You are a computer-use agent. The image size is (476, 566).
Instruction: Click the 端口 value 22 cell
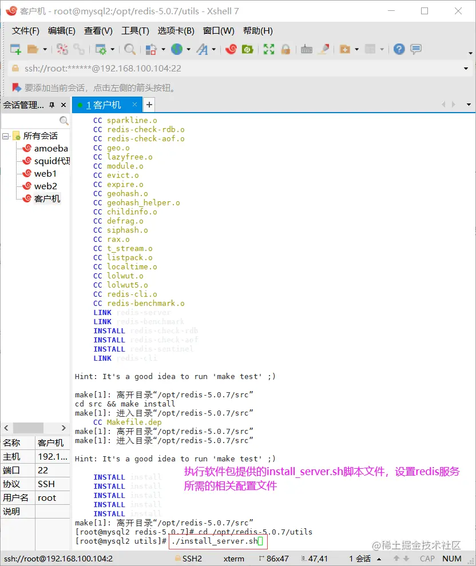click(53, 471)
